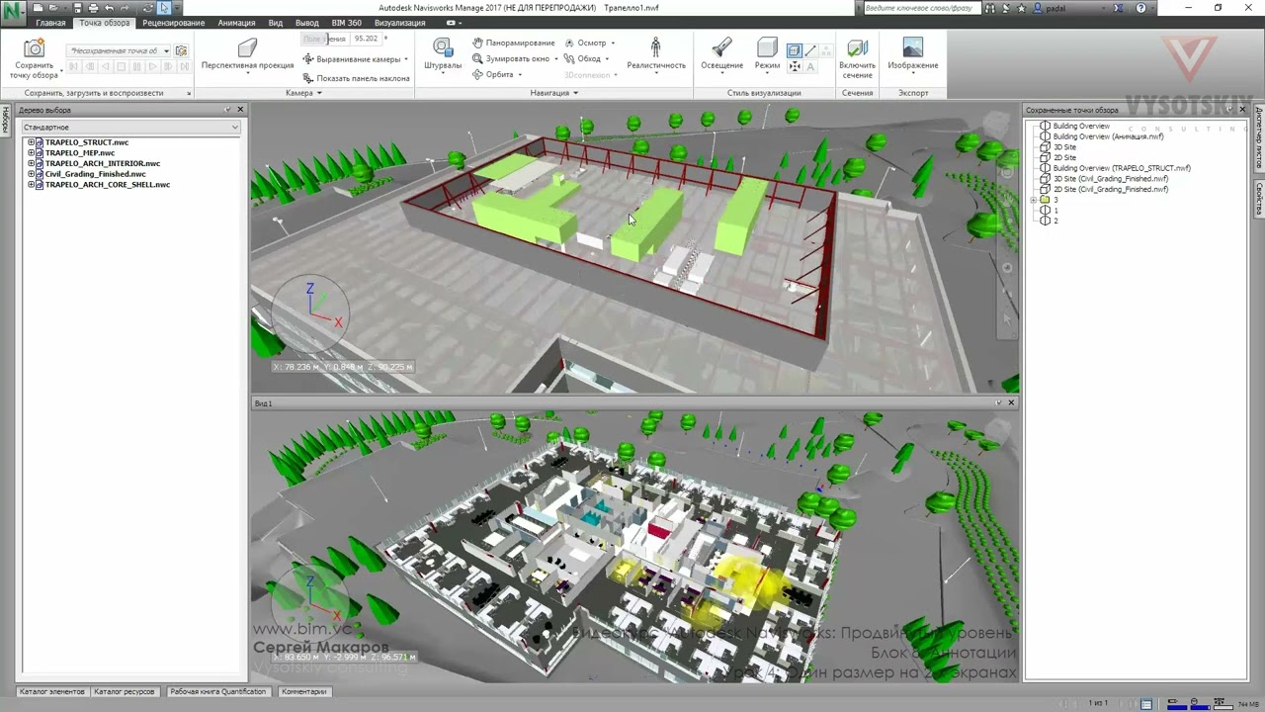
Task: Switch to the BIM 360 ribbon tab
Action: (x=346, y=23)
